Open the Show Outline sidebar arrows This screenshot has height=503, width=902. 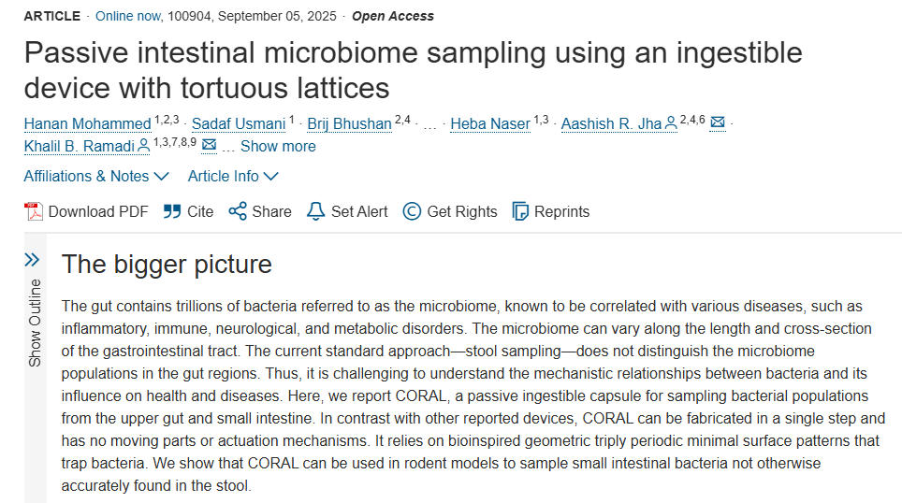[x=33, y=260]
